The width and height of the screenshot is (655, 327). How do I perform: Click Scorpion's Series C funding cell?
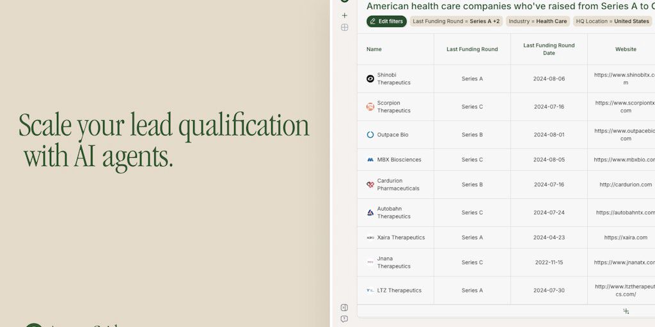[x=472, y=107]
